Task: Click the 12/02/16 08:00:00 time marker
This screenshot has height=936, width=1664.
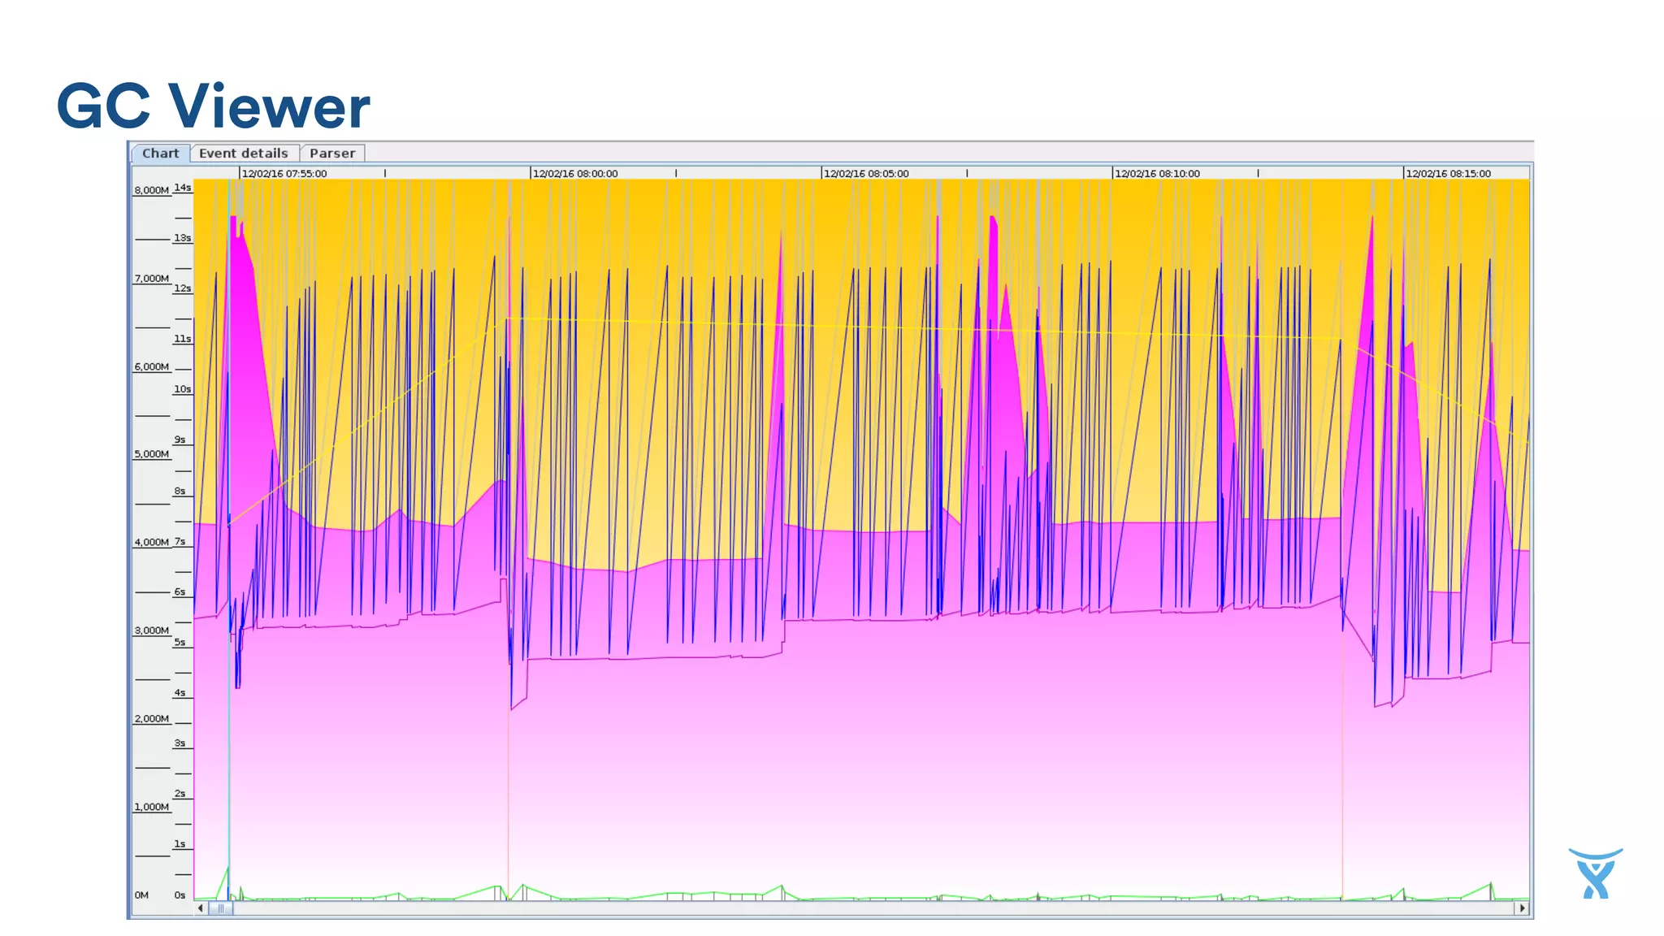Action: click(x=575, y=173)
